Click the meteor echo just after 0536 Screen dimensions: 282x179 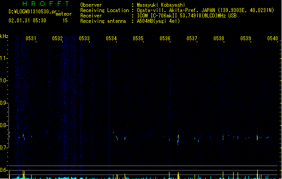tap(178, 140)
